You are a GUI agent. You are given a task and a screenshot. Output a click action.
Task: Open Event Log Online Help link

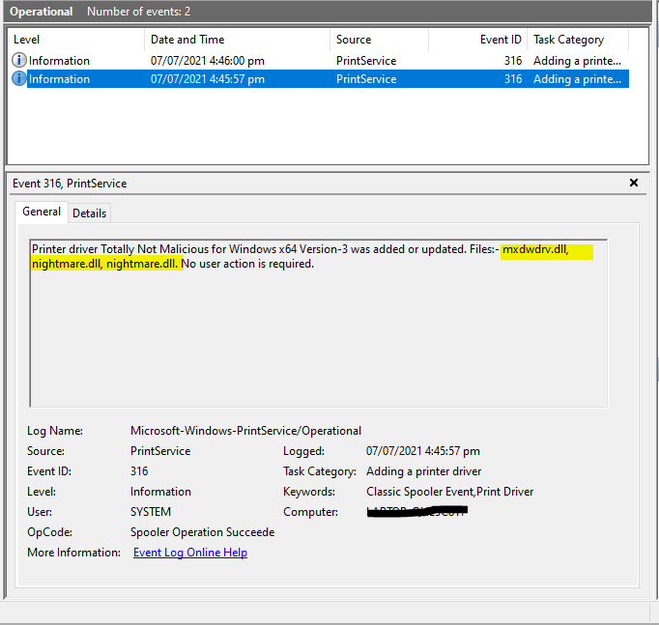[190, 553]
